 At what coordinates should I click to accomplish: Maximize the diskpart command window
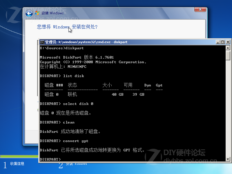pos(222,42)
